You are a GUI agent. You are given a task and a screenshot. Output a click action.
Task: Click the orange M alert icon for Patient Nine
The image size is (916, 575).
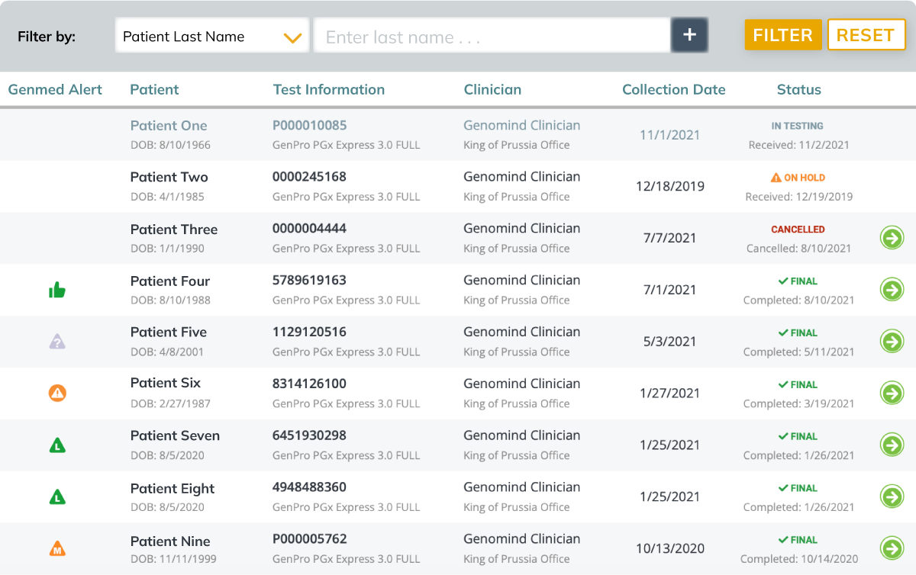57,548
